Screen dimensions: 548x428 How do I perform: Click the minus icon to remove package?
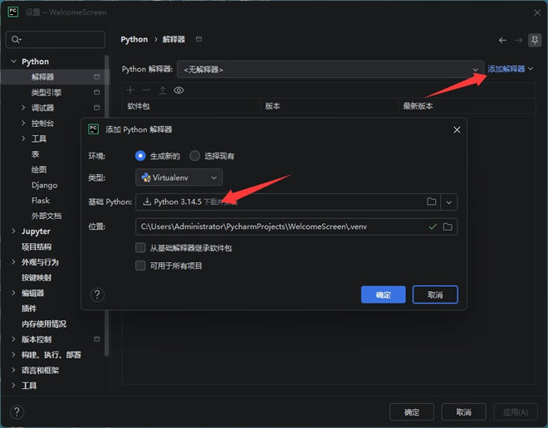coord(146,90)
